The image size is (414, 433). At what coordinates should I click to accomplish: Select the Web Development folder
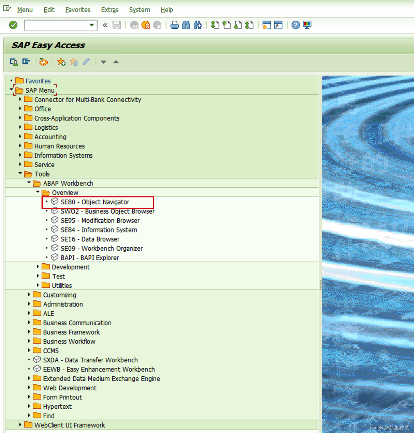[70, 388]
